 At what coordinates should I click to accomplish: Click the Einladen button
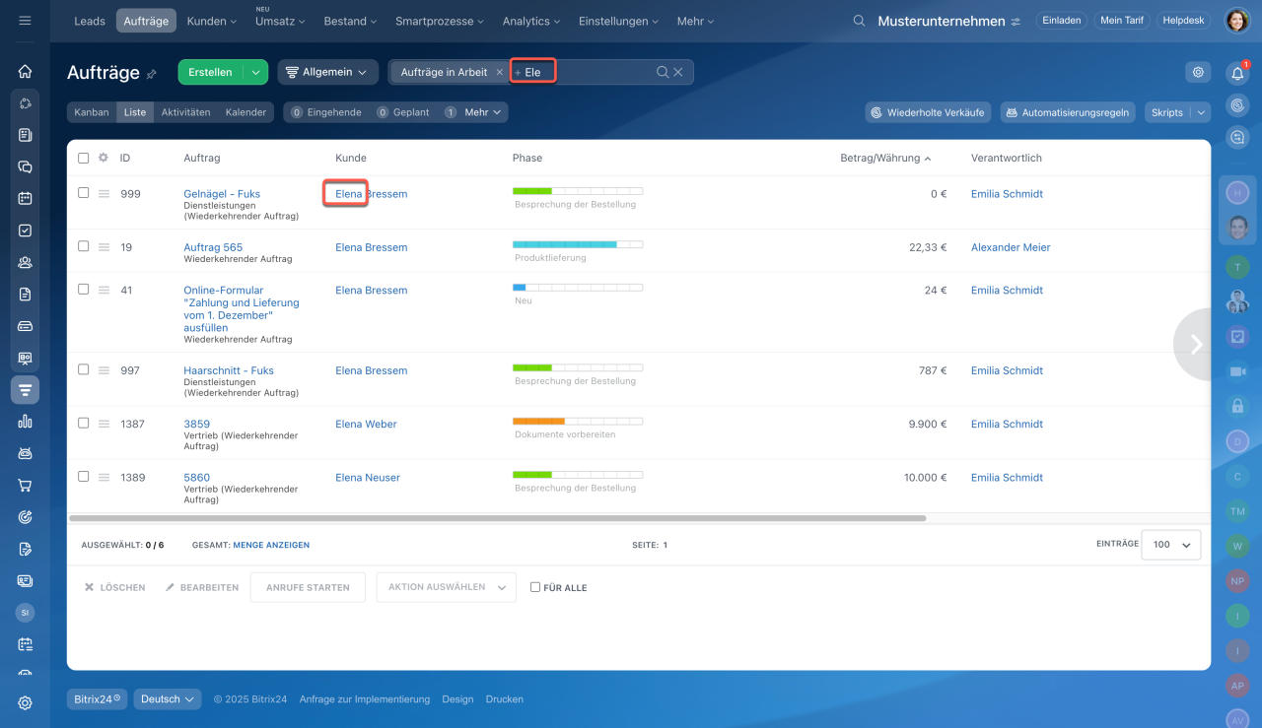(x=1062, y=21)
